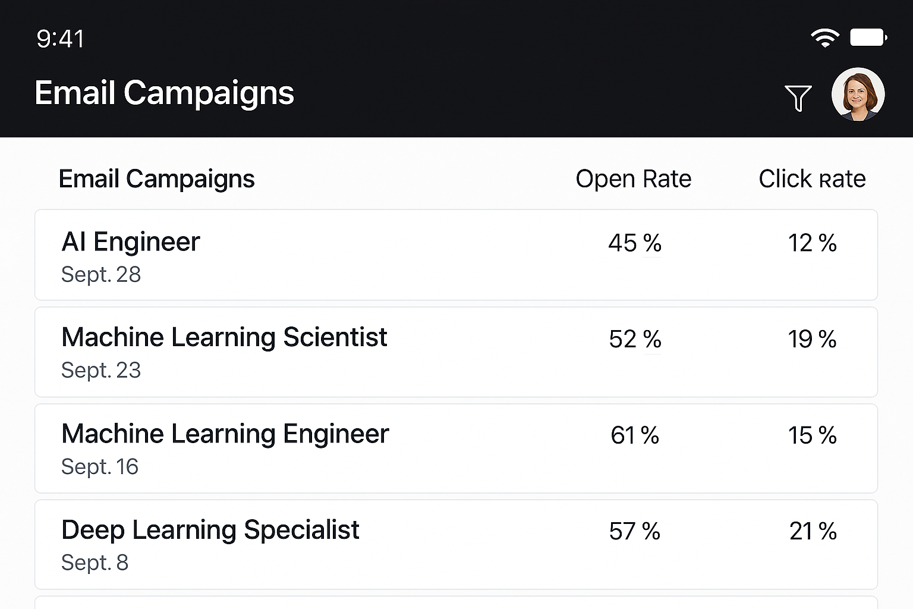Open the AI Engineer campaign
Screen dimensions: 913x609
click(456, 255)
